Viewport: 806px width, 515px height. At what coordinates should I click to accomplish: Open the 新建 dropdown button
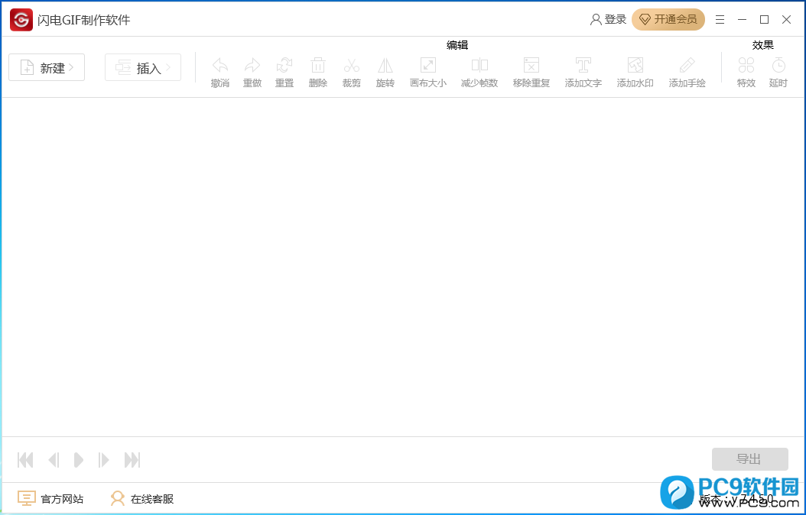47,67
